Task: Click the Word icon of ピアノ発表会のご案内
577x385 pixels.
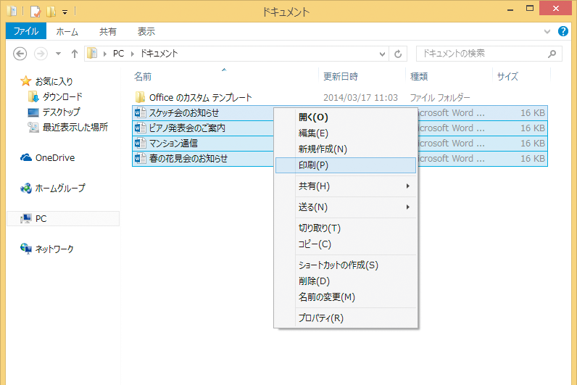Action: [140, 128]
